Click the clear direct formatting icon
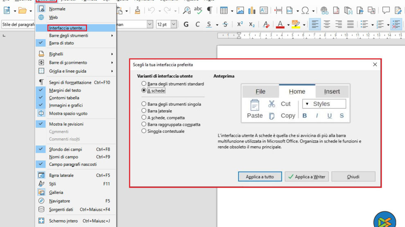 [x=266, y=24]
